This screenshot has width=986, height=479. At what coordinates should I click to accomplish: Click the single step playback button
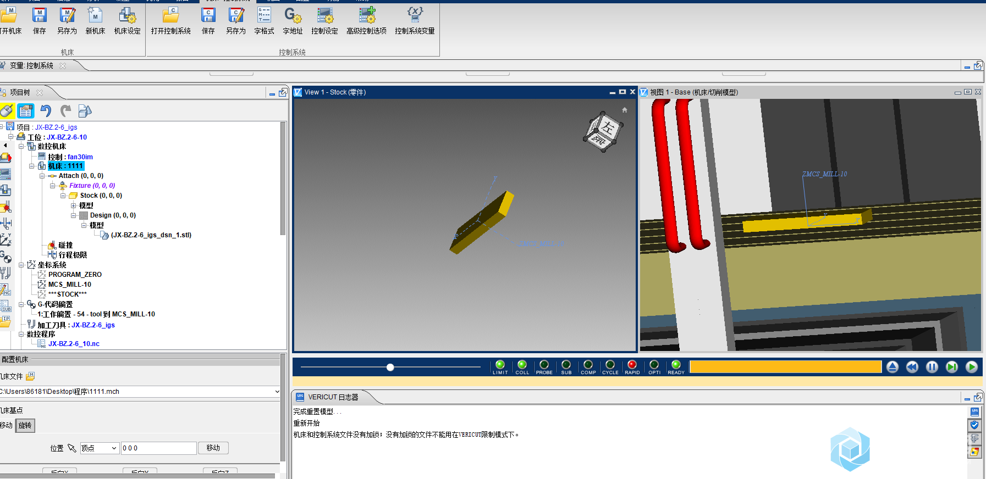click(x=952, y=367)
